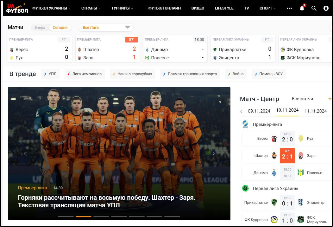Open Видео menu item
The height and width of the screenshot is (227, 333).
coord(198,8)
